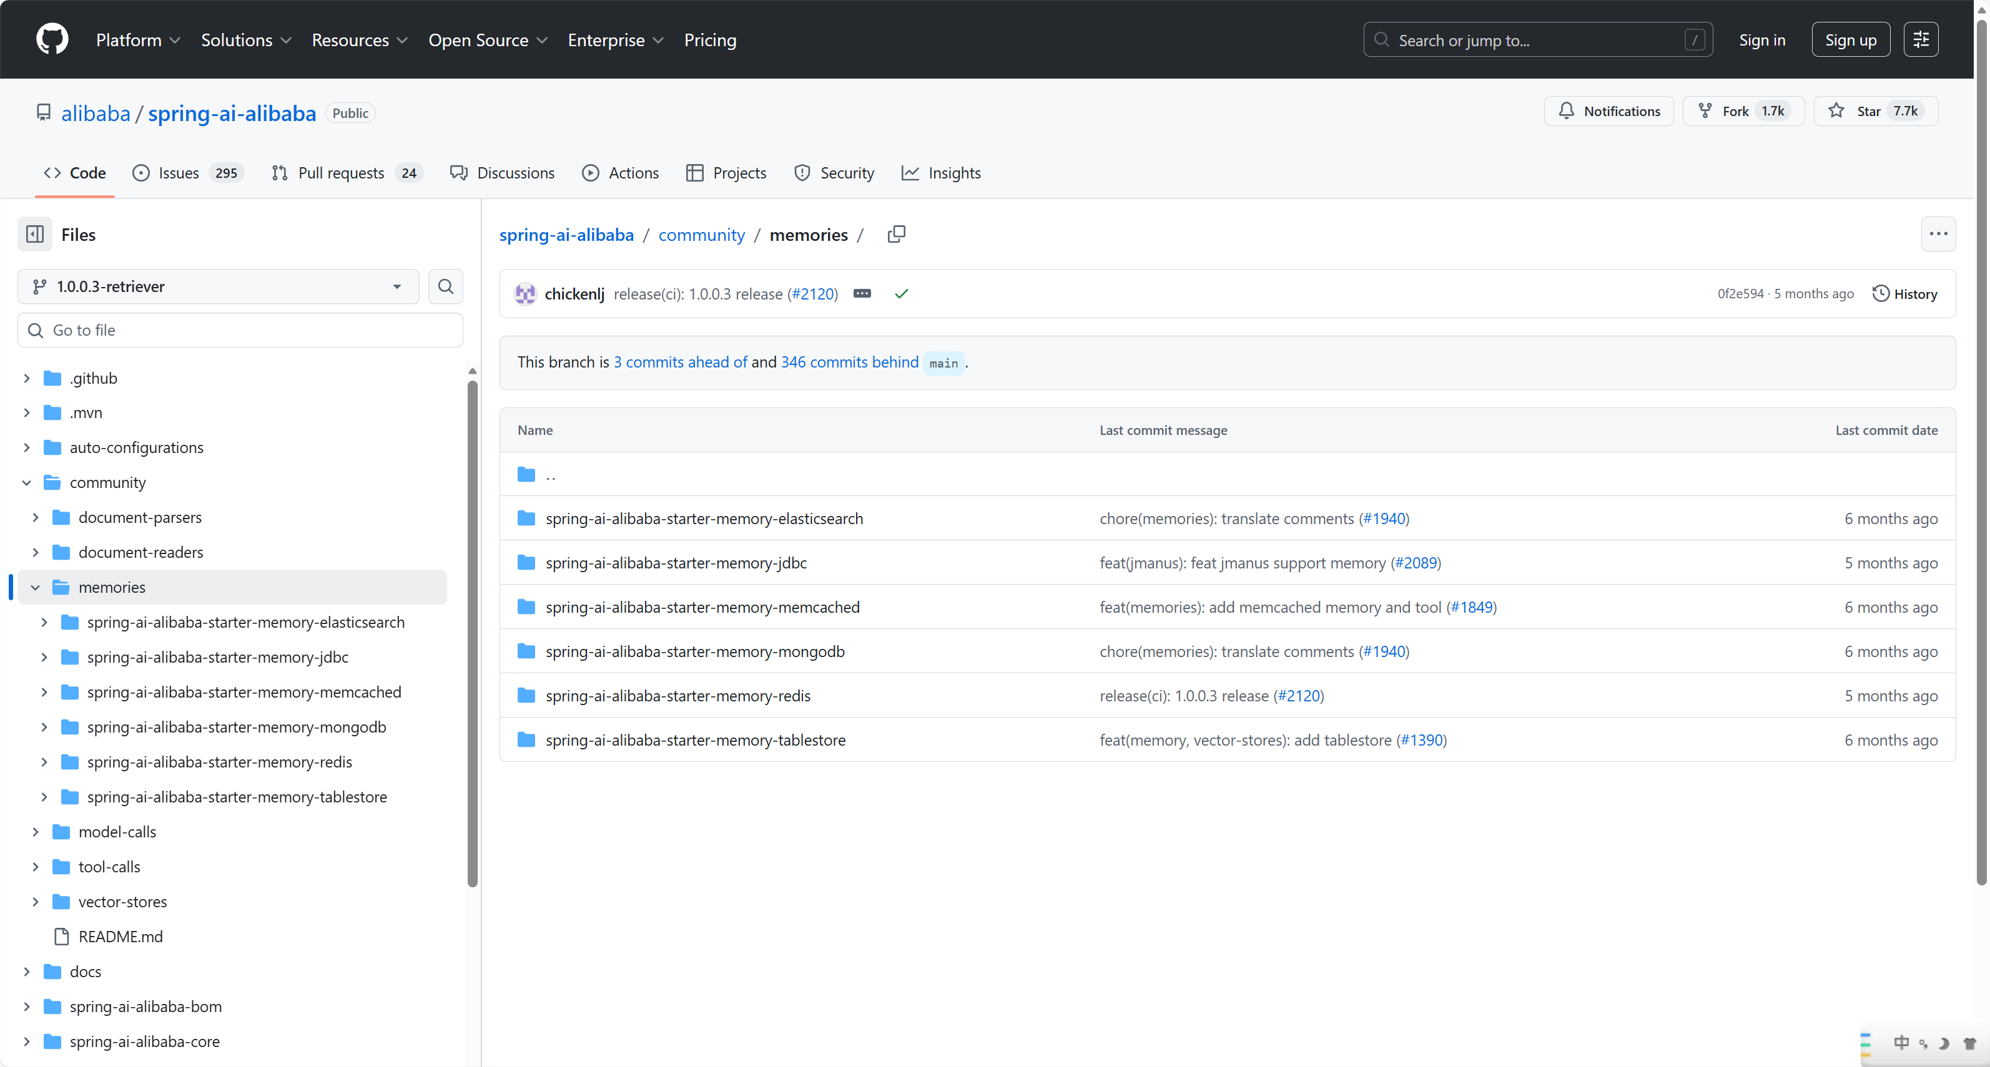Image resolution: width=1990 pixels, height=1067 pixels.
Task: Click the file search magnifier icon
Action: tap(446, 286)
